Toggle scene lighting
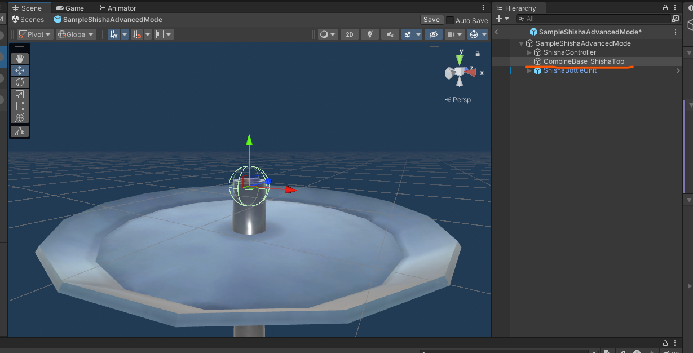 (369, 34)
